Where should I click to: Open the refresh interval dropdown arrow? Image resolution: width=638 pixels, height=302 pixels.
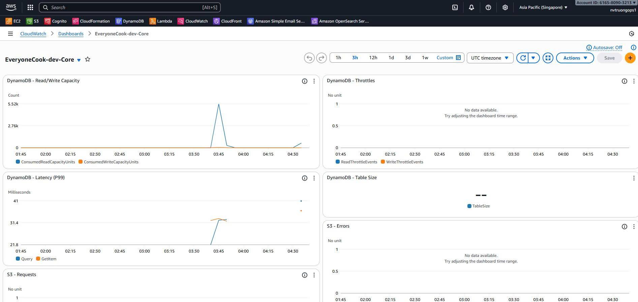pos(534,58)
